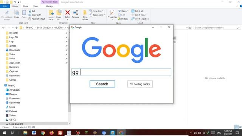Image resolution: width=242 pixels, height=136 pixels.
Task: Click Select none in ribbon
Action: [x=138, y=15]
